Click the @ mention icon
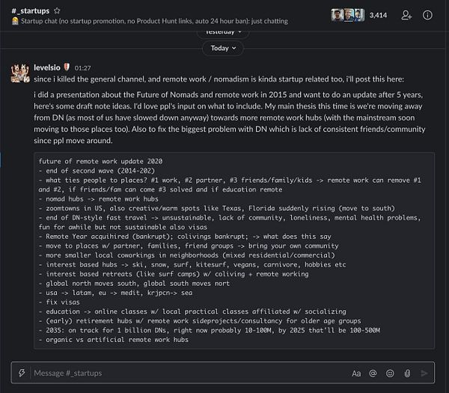Screen dimensions: 449x393 (x=373, y=373)
